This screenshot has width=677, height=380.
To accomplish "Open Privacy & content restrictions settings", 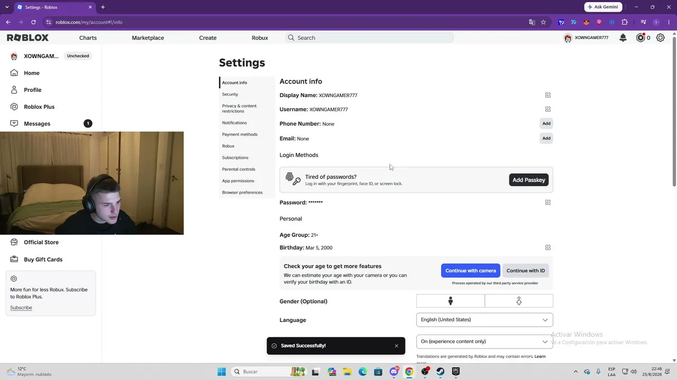I will (239, 108).
